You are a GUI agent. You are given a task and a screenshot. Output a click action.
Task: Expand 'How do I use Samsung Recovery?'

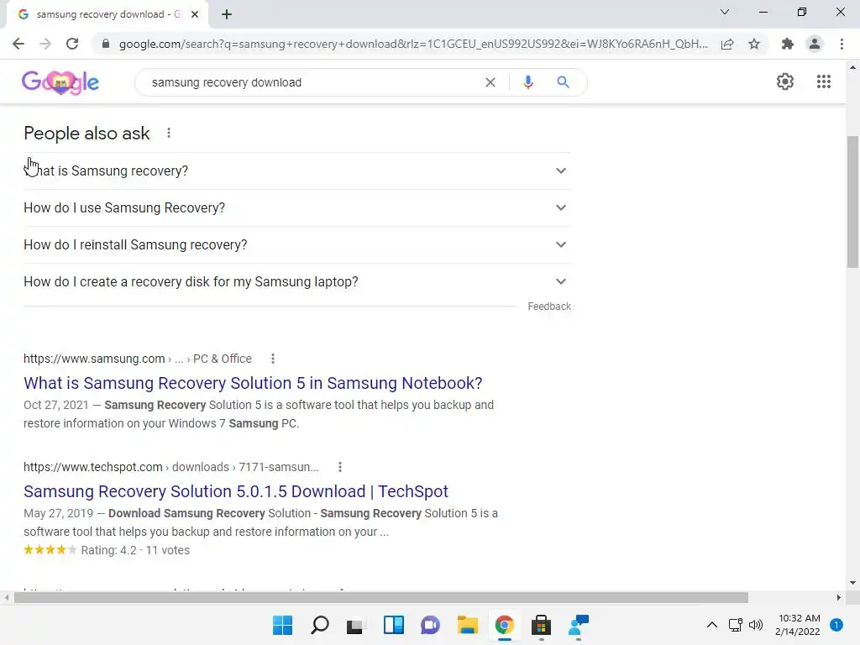coord(297,208)
